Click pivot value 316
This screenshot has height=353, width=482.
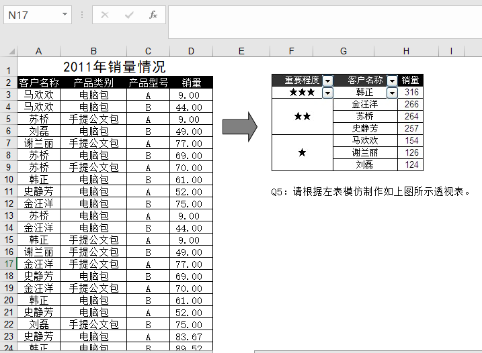410,93
